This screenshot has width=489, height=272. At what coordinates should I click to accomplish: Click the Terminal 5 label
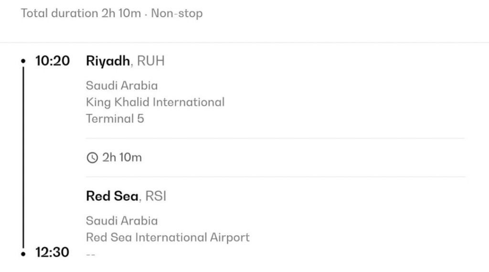115,118
